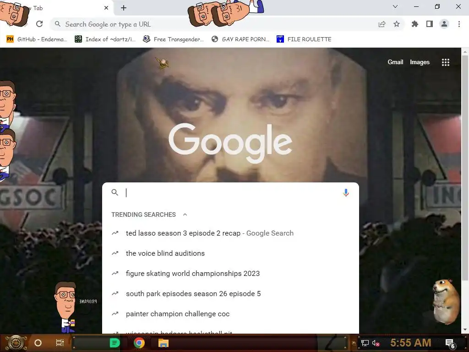Open the 5:55 AM clock
469x352 pixels.
click(x=410, y=343)
